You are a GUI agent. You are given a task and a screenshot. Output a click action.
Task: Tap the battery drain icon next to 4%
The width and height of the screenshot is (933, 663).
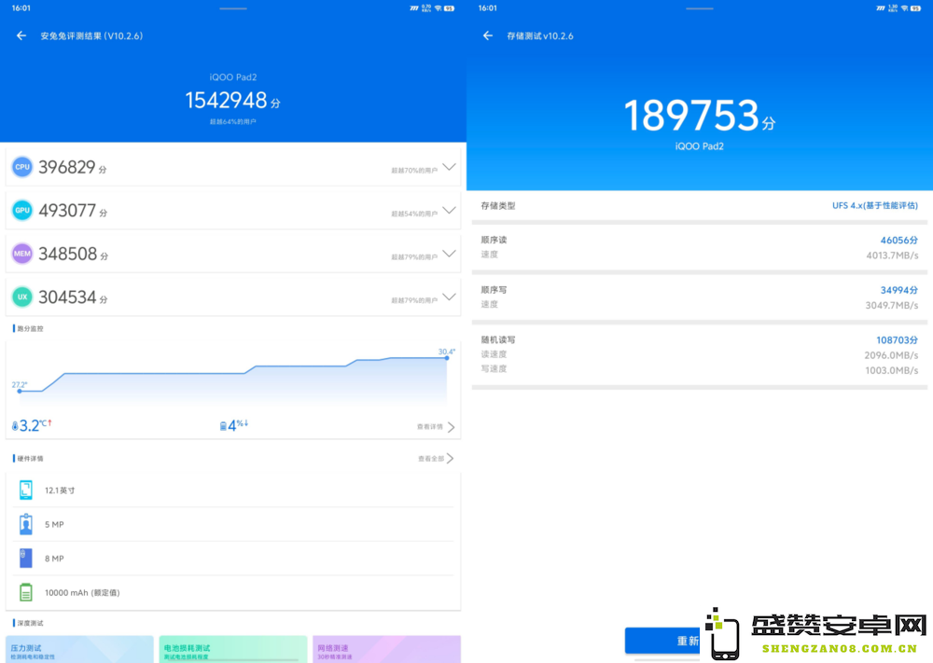pos(223,426)
